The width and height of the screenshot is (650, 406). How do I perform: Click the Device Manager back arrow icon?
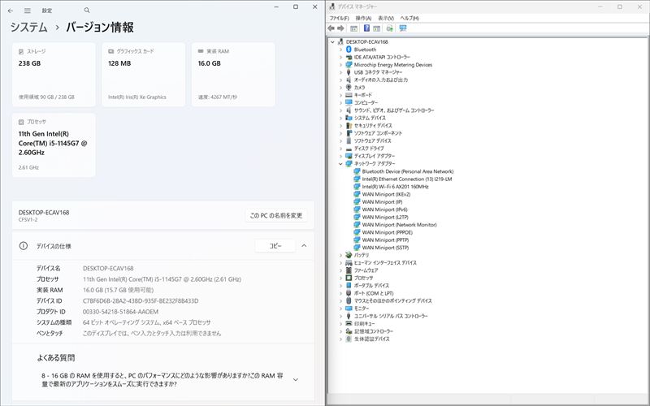pos(331,28)
